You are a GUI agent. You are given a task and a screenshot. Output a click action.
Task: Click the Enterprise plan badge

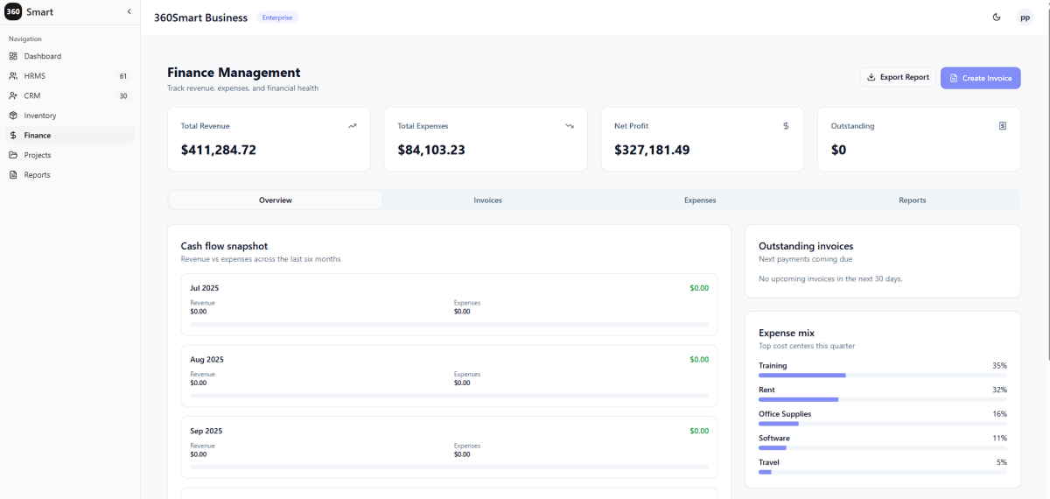pos(277,18)
